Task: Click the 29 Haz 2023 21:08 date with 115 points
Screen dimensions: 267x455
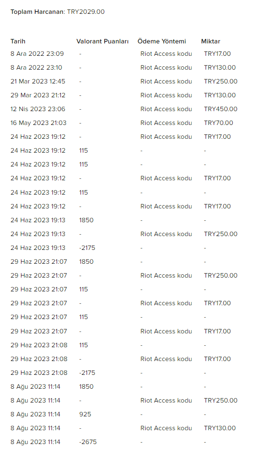Action: (x=39, y=345)
